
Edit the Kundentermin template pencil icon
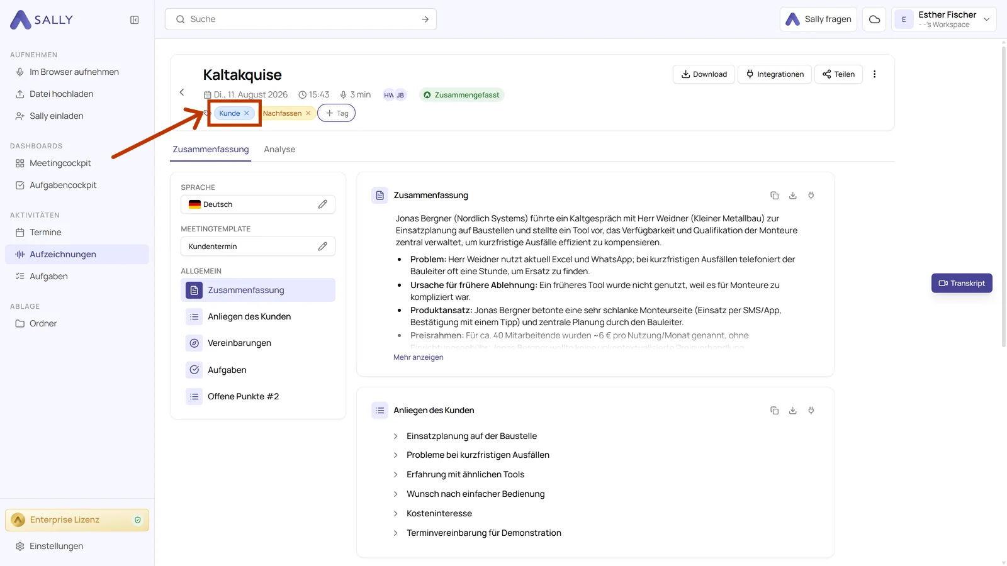click(323, 247)
